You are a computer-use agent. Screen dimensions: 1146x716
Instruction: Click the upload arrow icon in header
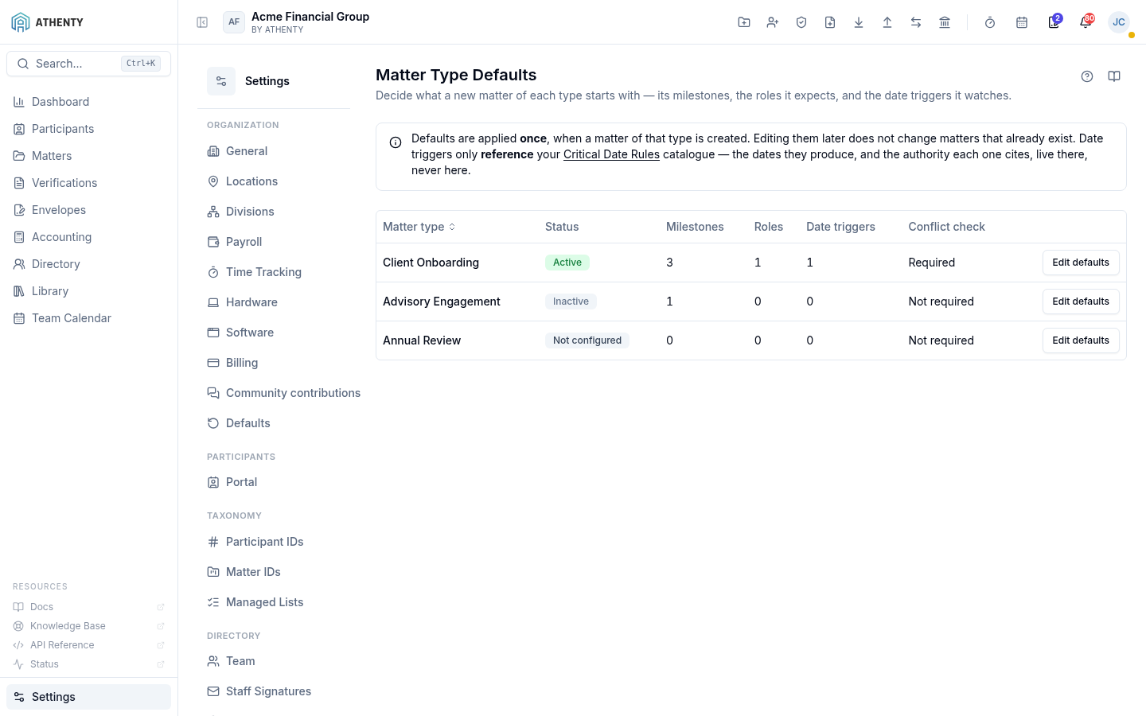point(887,22)
